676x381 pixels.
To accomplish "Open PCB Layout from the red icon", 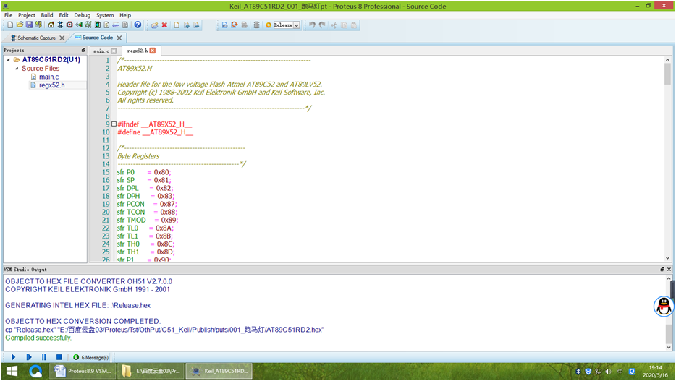I will (x=69, y=25).
